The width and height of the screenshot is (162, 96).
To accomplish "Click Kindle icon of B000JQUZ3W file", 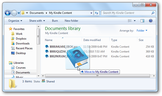I will pyautogui.click(x=47, y=51).
